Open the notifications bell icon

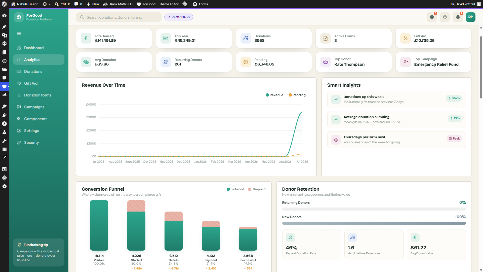(458, 17)
